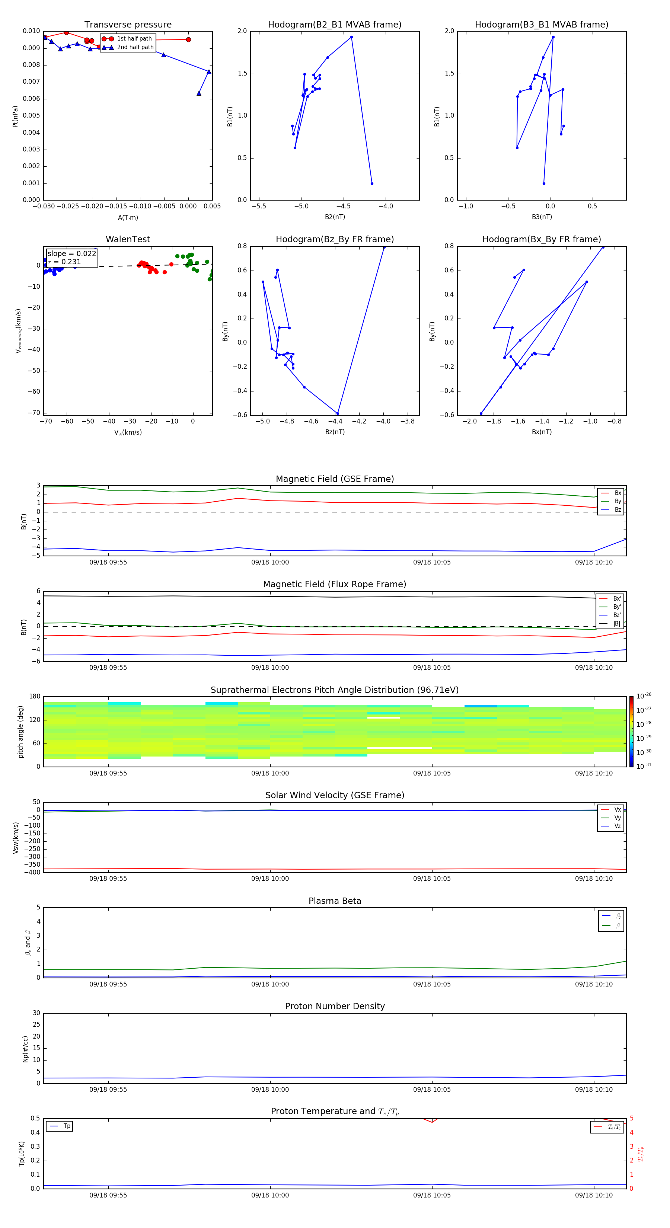Click the Vx legend entry in velocity panel
The height and width of the screenshot is (1228, 670).
(x=611, y=810)
